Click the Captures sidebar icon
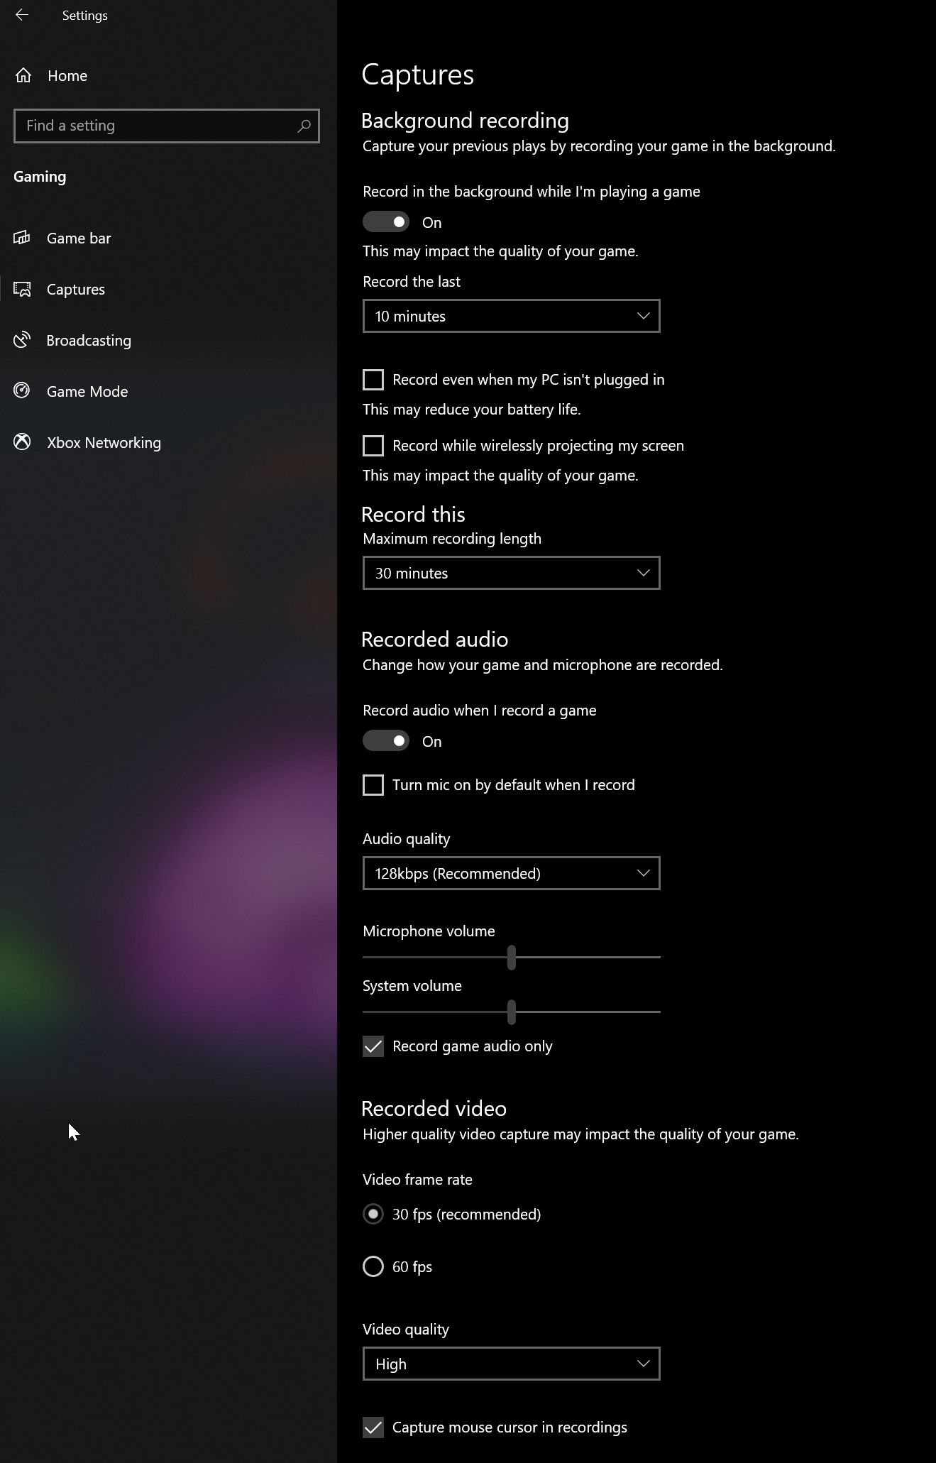The image size is (936, 1463). point(23,289)
